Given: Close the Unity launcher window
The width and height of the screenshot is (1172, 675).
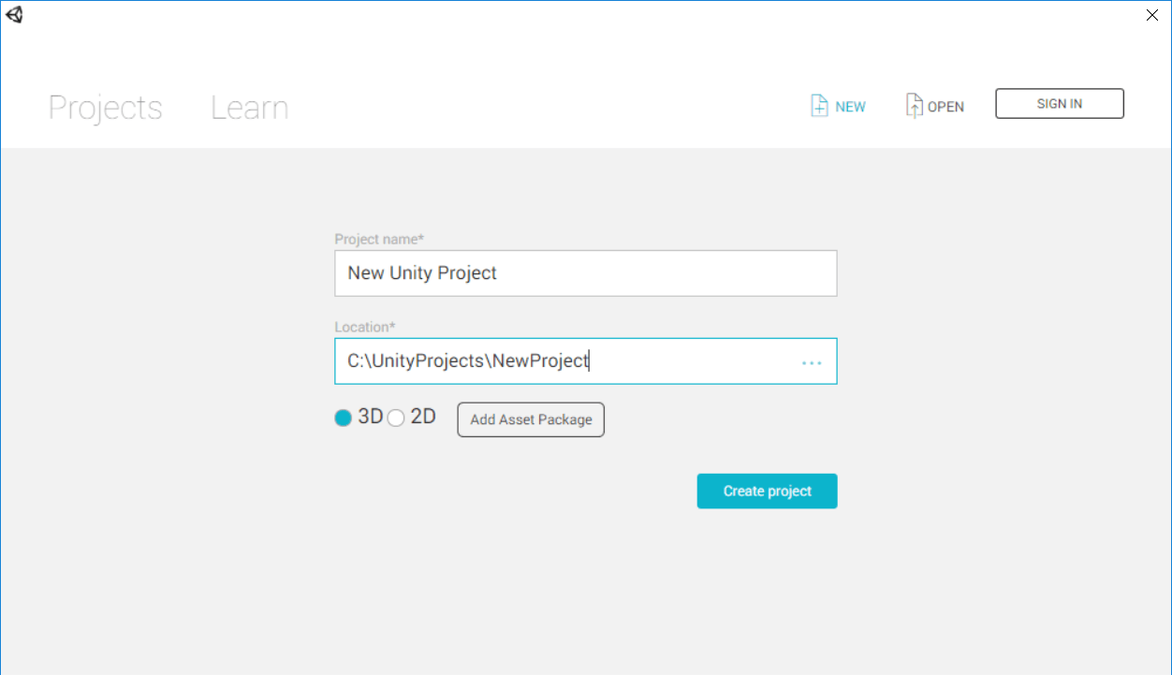Looking at the screenshot, I should (1151, 15).
